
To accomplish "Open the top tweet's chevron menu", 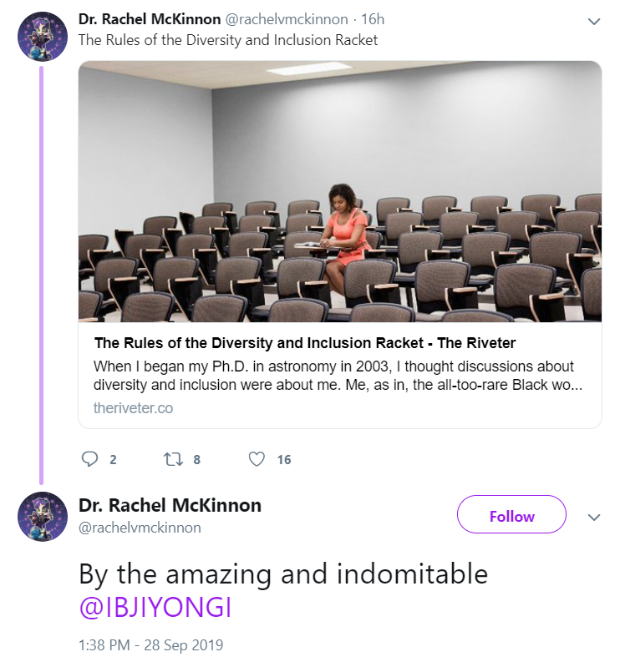I will pos(593,21).
